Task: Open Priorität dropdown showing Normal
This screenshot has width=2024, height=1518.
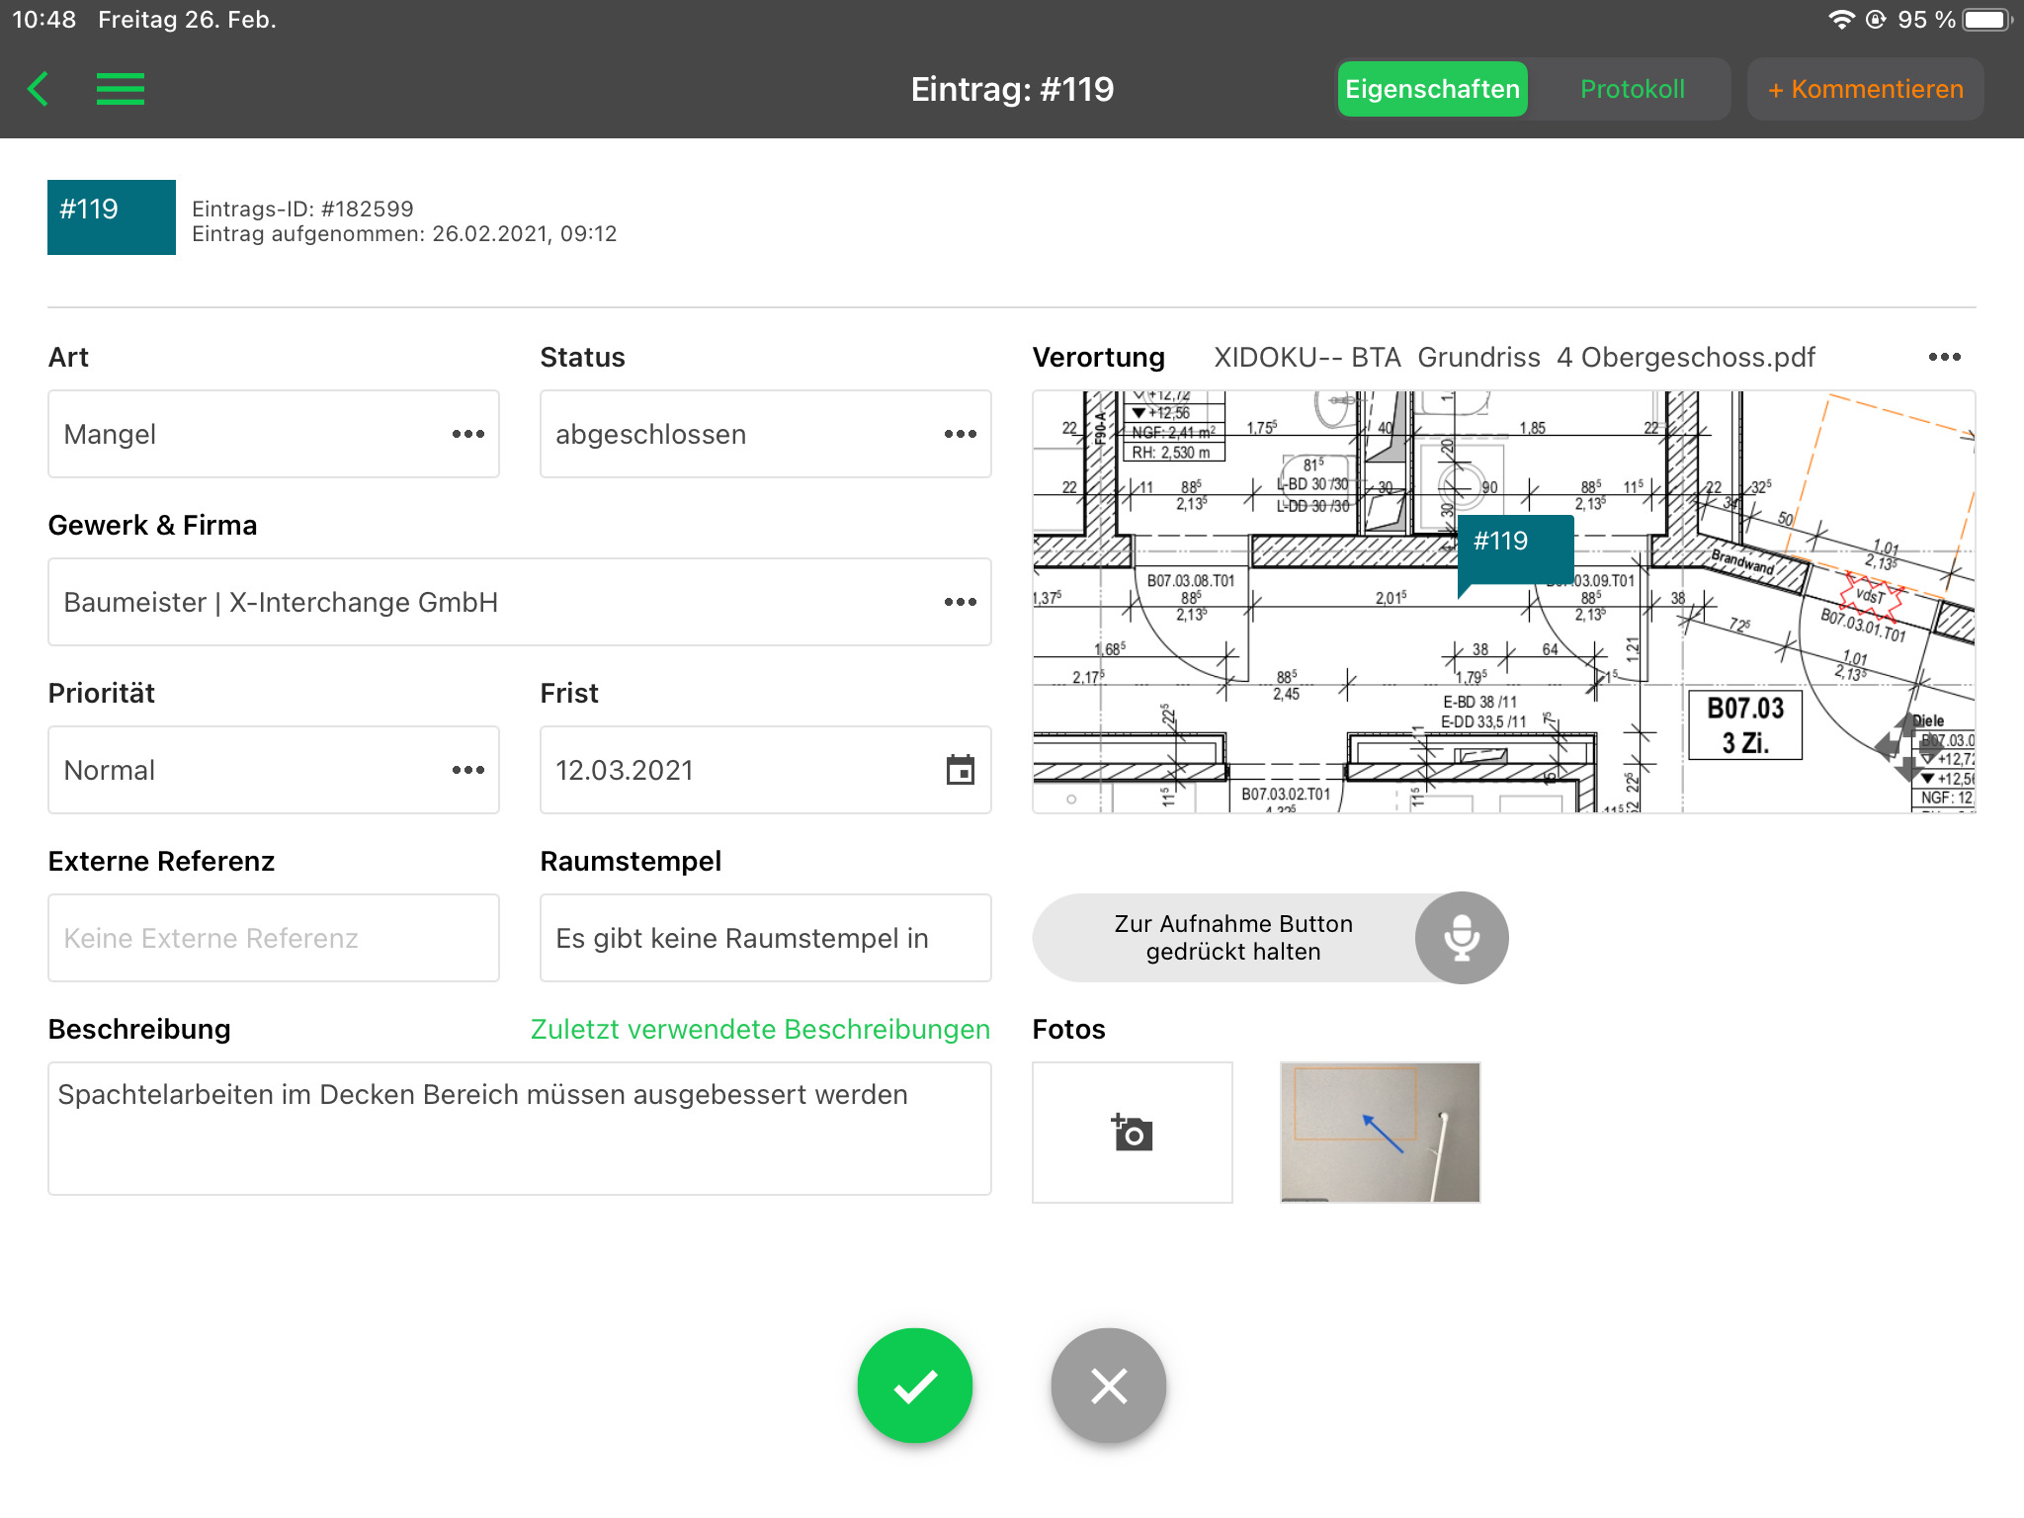Action: [x=274, y=770]
